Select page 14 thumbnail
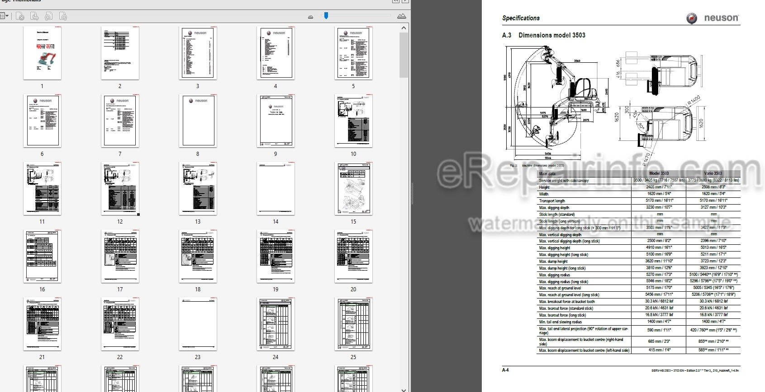Image resolution: width=765 pixels, height=392 pixels. click(x=276, y=189)
